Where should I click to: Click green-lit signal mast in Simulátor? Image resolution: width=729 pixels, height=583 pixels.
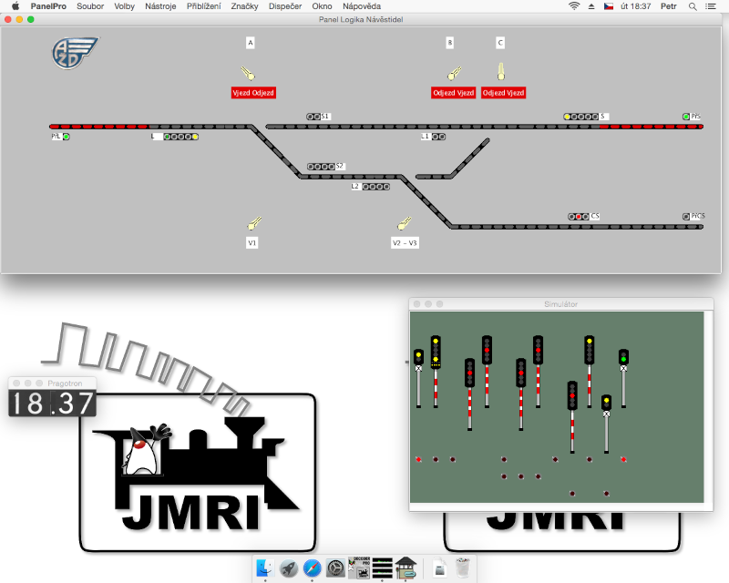623,360
